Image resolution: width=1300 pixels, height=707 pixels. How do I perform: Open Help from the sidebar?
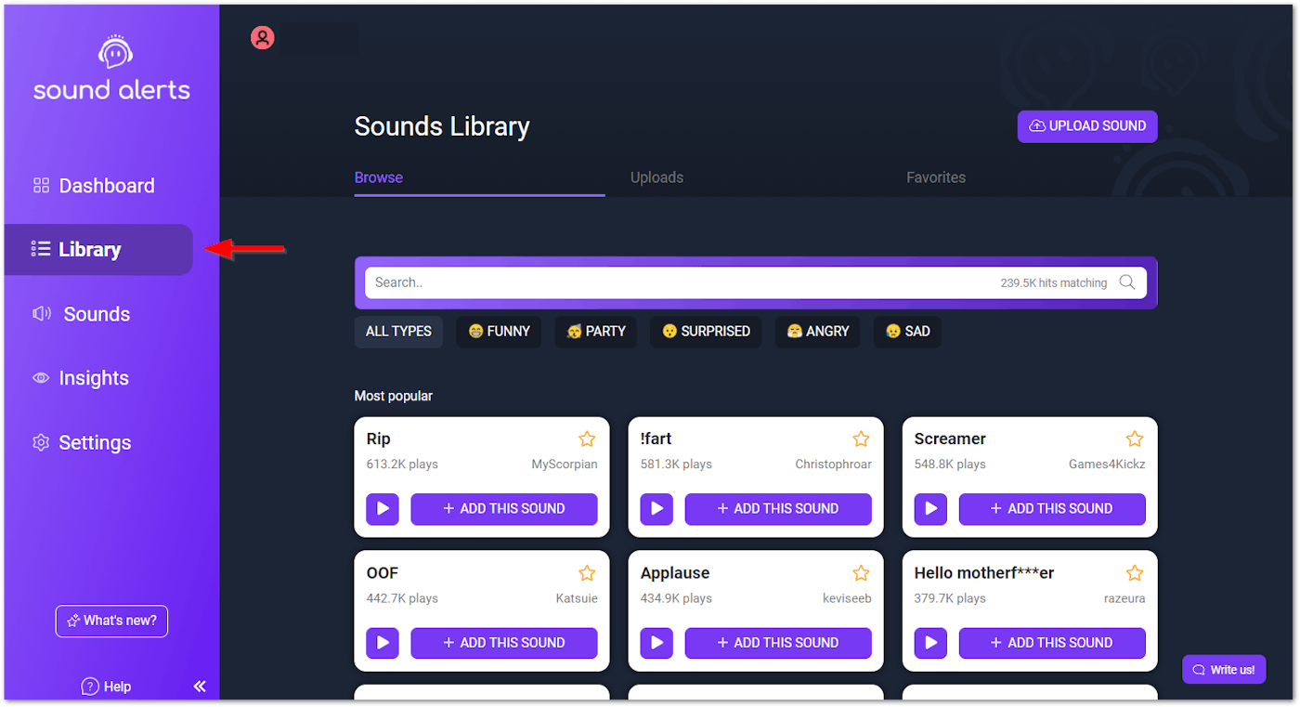[107, 687]
